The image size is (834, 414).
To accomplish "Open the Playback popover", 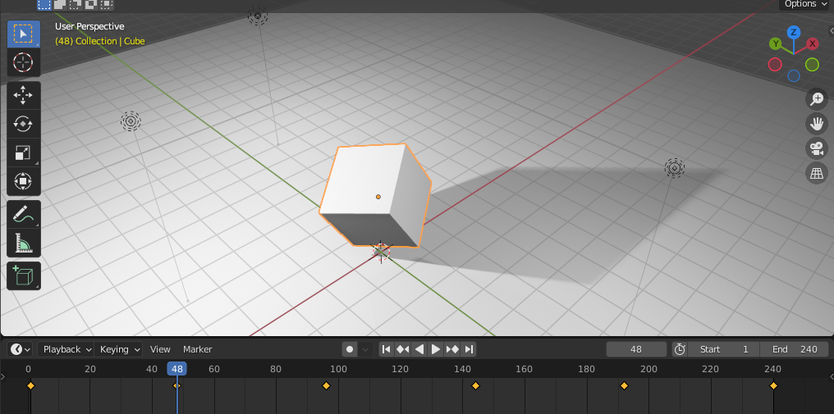I will (66, 349).
